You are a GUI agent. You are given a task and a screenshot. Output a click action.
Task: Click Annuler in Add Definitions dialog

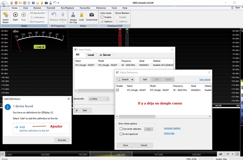coord(62,140)
